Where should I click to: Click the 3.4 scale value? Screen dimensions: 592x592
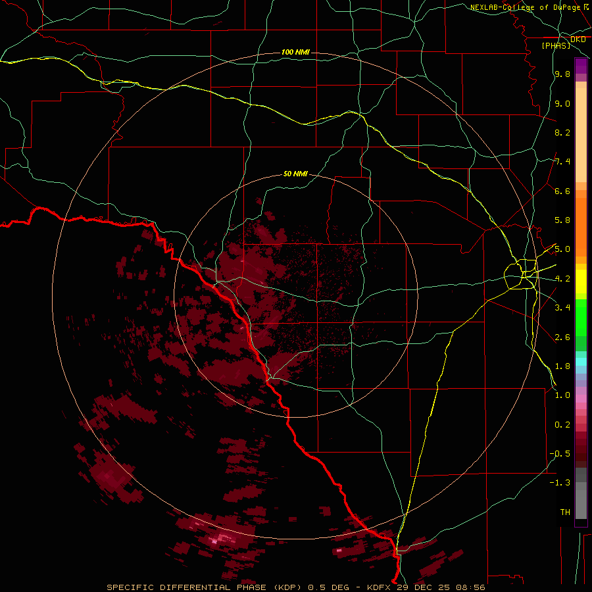pyautogui.click(x=562, y=308)
